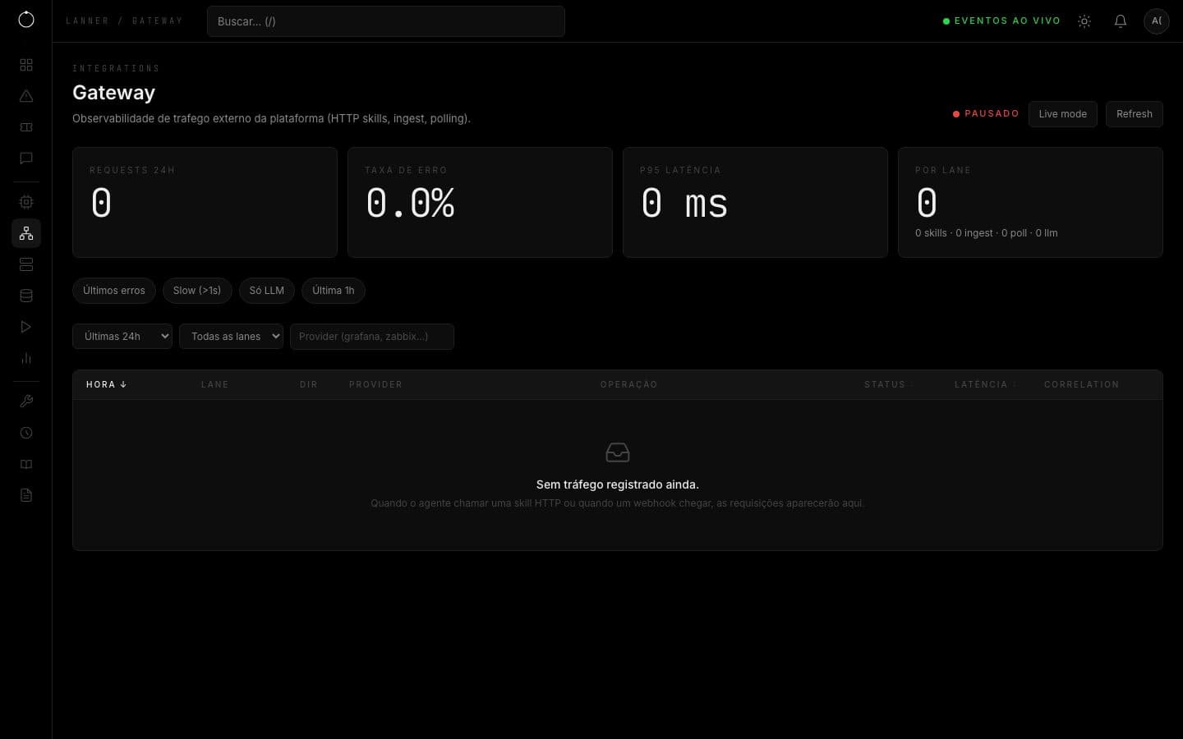
Task: Open the Todas as lanes dropdown
Action: 232,337
